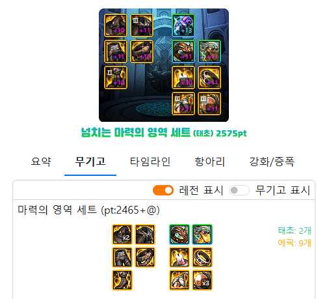Click the +11 ring icon in equipment grid
318x299 pixels.
click(x=209, y=78)
